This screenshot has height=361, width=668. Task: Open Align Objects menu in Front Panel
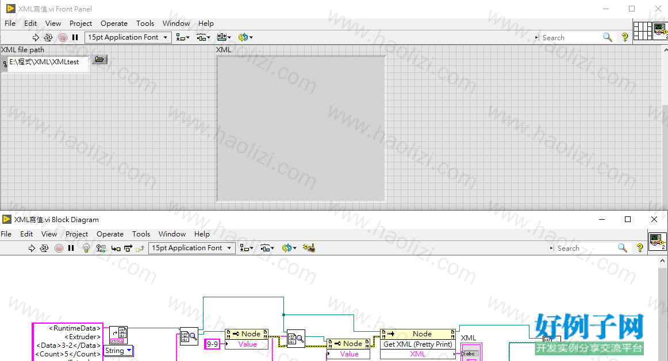coord(183,37)
